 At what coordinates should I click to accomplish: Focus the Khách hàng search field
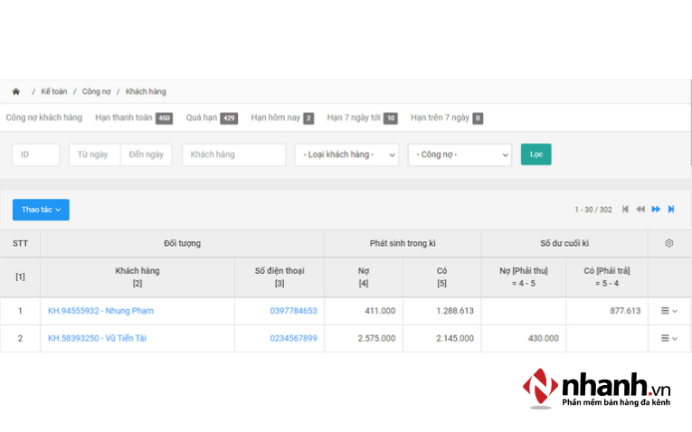(x=233, y=155)
